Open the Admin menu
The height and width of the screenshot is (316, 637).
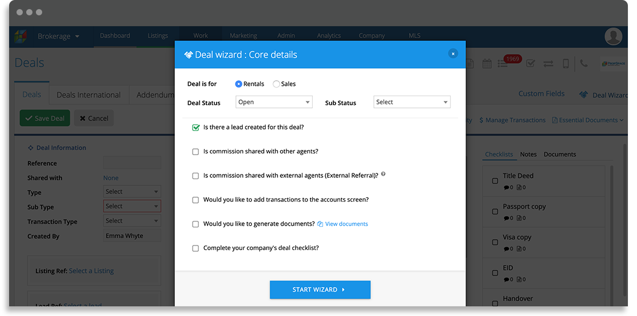click(286, 36)
